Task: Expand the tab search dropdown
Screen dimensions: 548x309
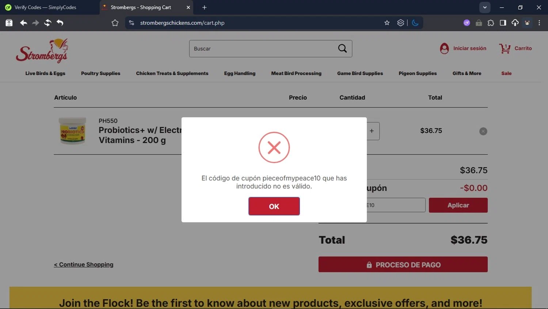Action: point(485,7)
